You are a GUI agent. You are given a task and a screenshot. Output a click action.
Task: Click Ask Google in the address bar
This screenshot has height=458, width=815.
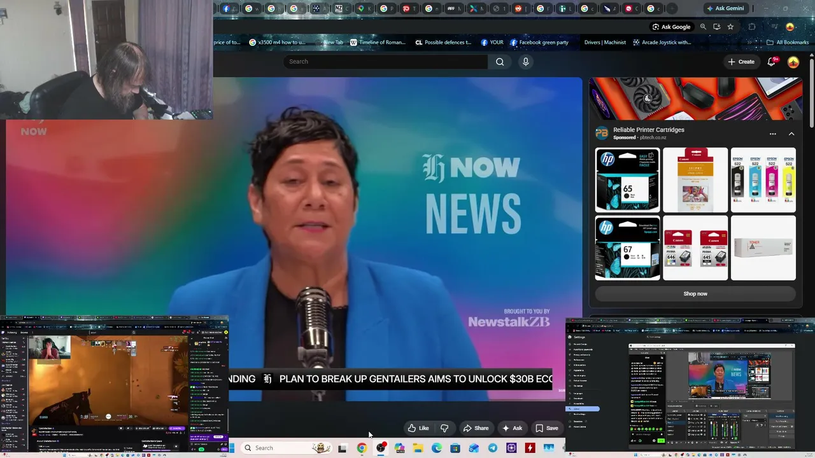point(671,27)
